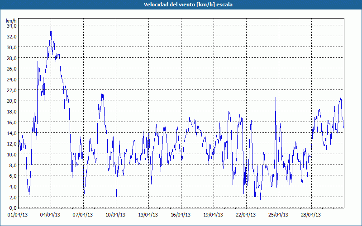Click the 13/04/13 date label

(x=148, y=215)
